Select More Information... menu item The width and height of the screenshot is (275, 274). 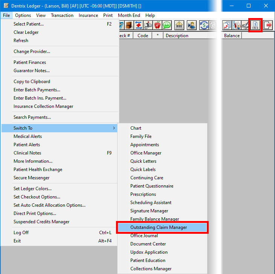click(x=59, y=161)
